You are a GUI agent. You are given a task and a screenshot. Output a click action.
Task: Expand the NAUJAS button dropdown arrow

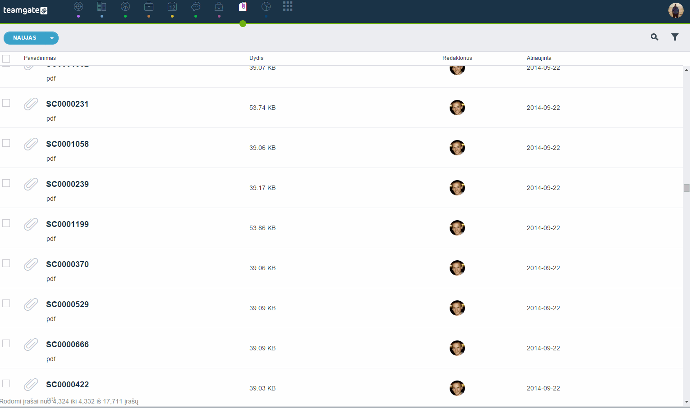(x=52, y=38)
